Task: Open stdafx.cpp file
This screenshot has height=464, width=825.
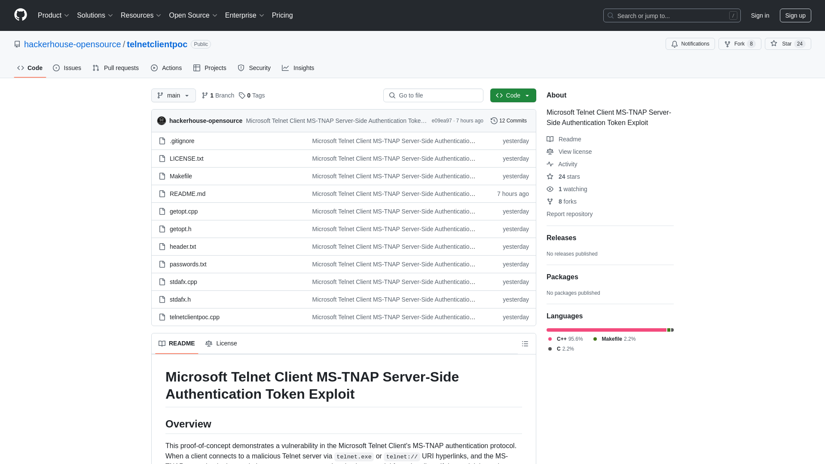Action: pos(183,282)
